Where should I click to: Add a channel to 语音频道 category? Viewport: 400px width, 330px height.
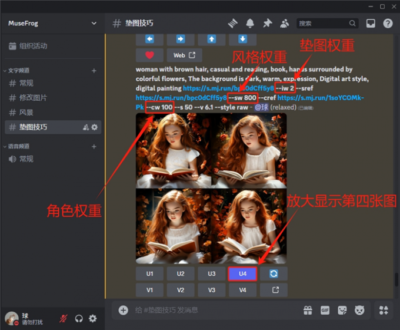click(94, 147)
